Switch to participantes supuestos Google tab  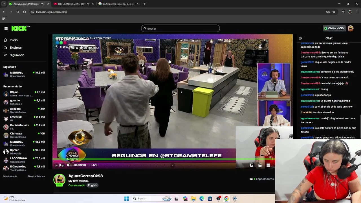[x=118, y=4]
